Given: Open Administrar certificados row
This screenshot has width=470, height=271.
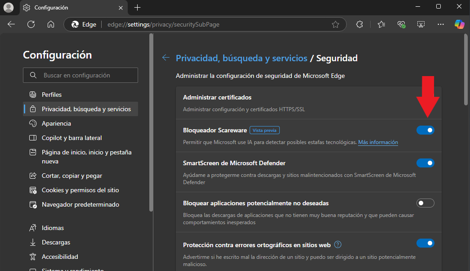Looking at the screenshot, I should (x=309, y=103).
